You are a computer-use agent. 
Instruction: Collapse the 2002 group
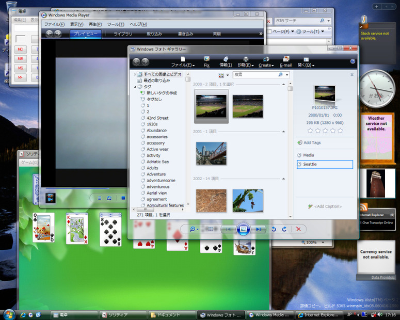pos(283,179)
